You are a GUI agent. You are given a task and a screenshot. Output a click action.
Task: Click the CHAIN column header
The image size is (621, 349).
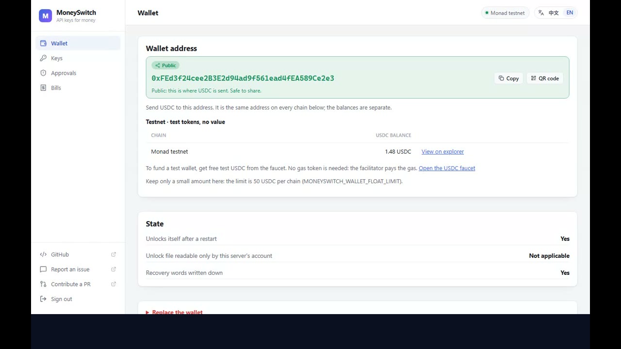159,135
